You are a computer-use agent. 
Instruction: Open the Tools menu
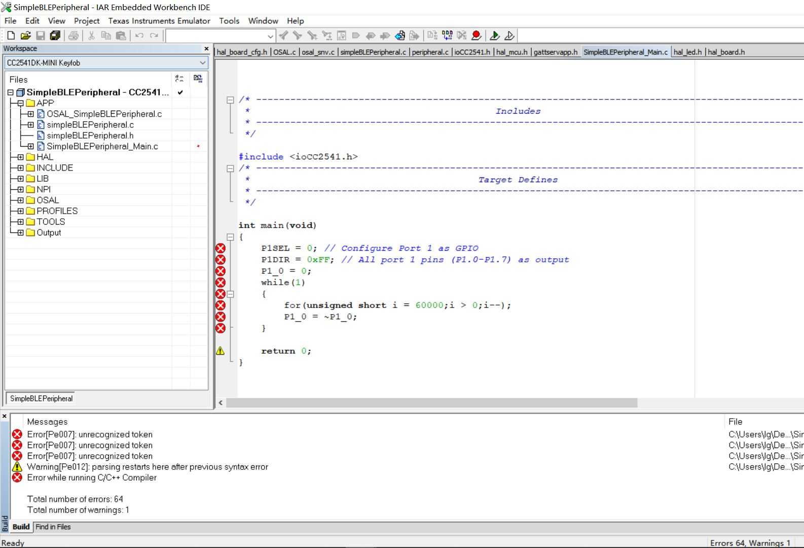229,21
